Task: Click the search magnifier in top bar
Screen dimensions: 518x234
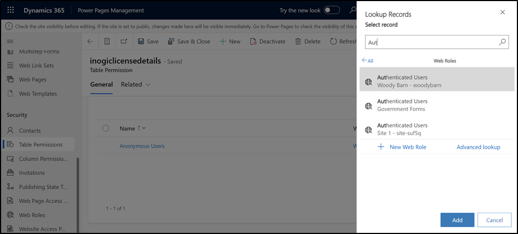Action: [x=352, y=10]
